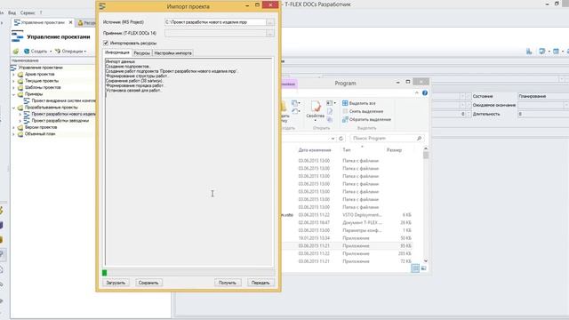569x320 pixels.
Task: Switch to the Информация tab
Action: [x=116, y=52]
